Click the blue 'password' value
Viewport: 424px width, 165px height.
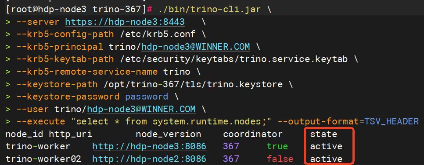tap(147, 97)
